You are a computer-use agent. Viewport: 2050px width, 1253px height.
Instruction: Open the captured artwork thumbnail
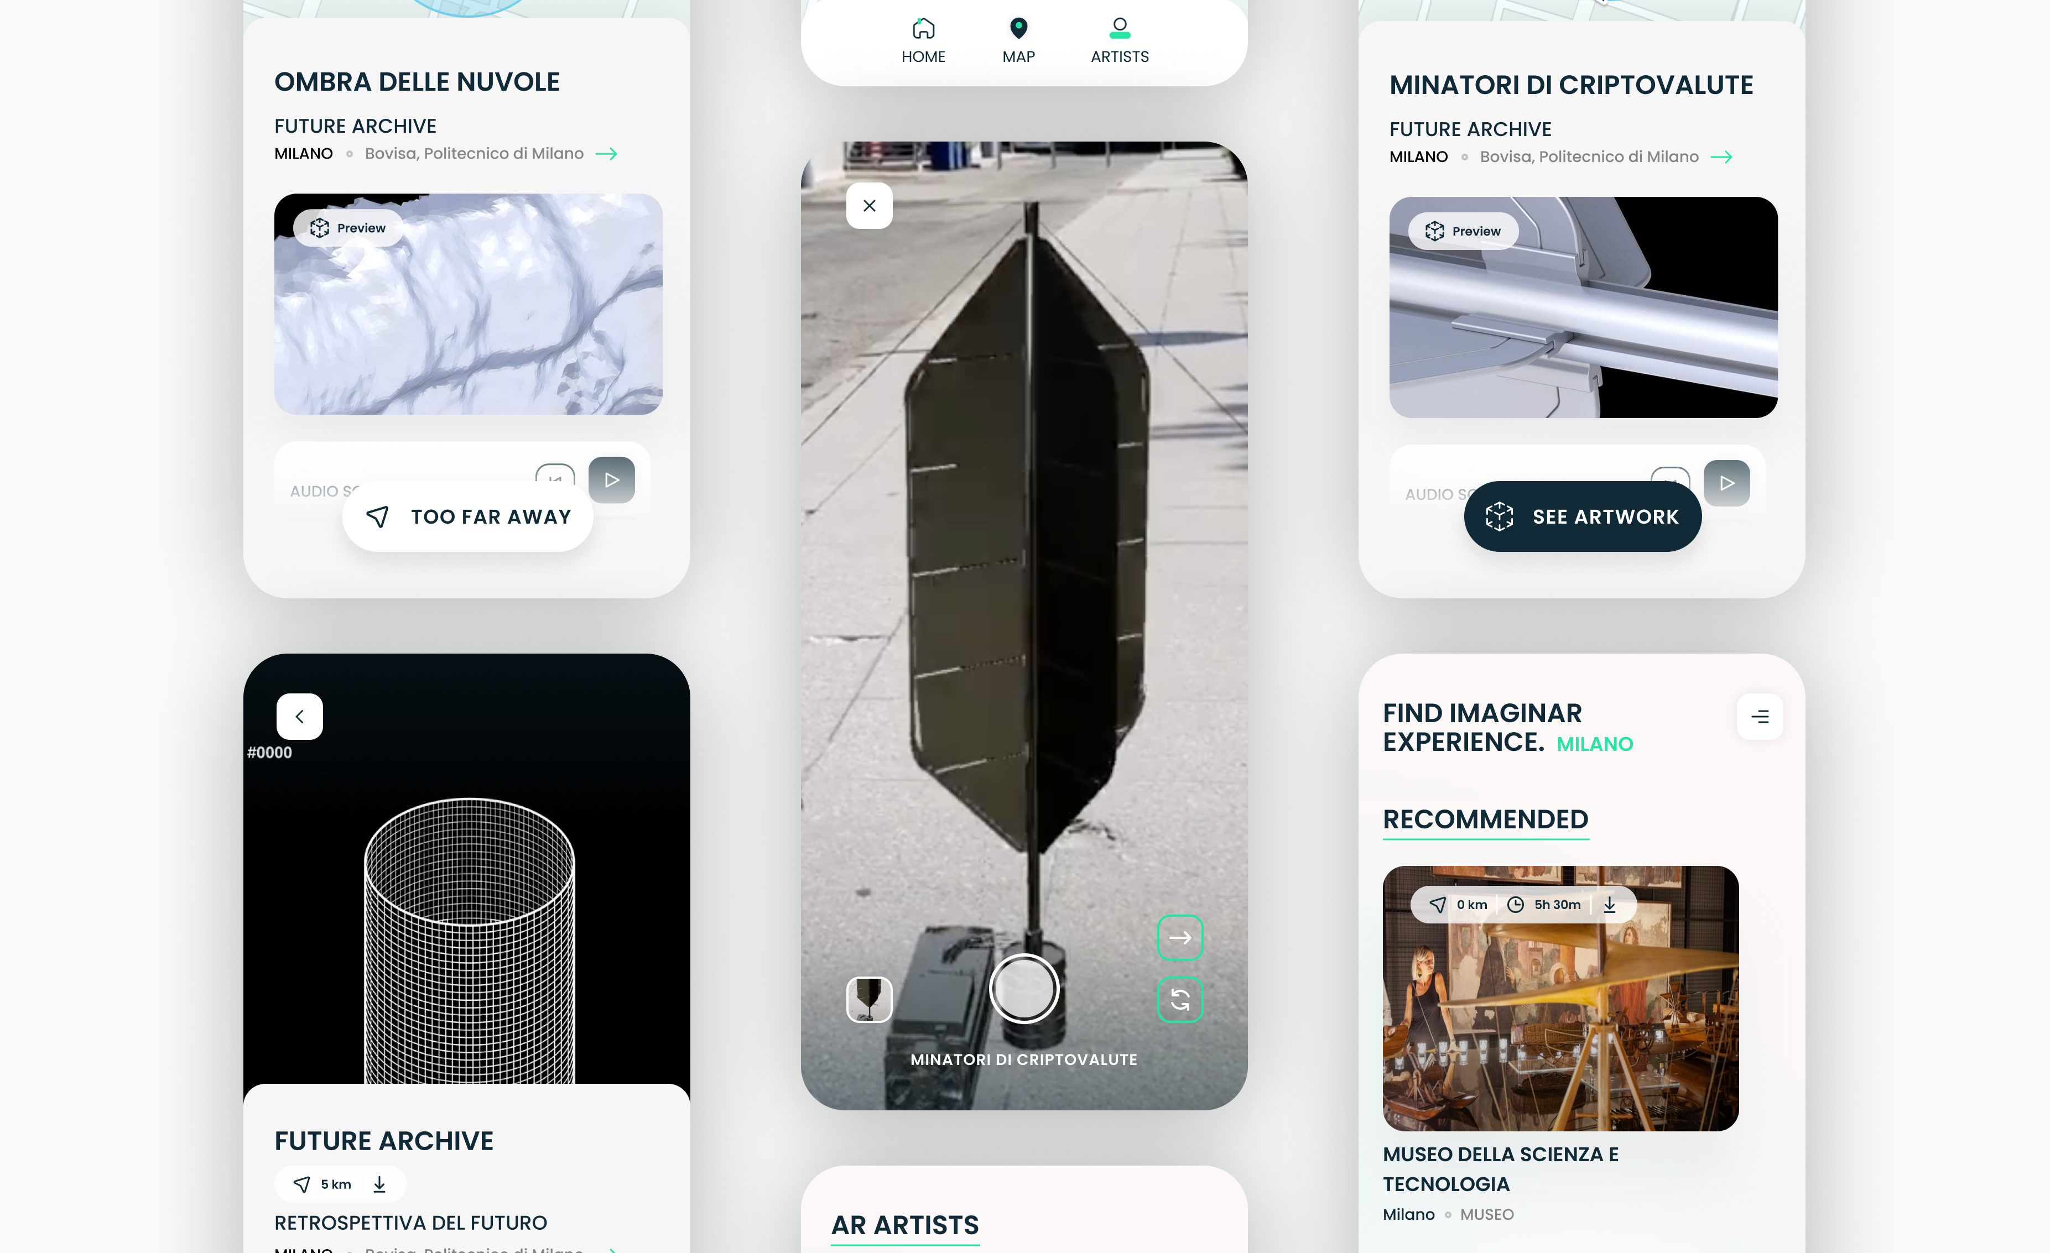(x=868, y=999)
